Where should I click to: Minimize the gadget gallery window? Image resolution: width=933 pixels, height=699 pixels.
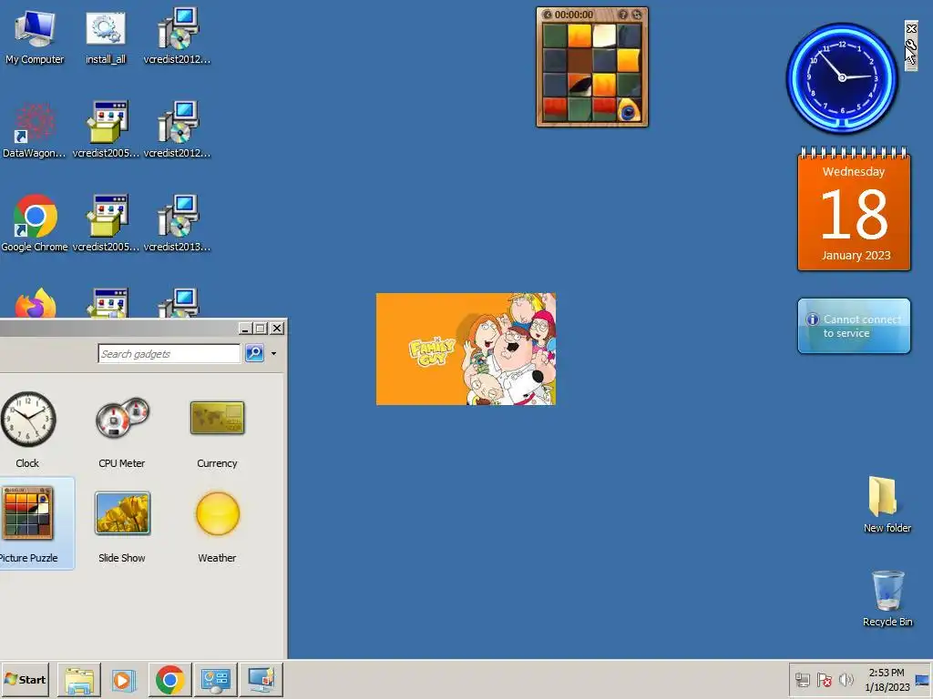coord(245,328)
